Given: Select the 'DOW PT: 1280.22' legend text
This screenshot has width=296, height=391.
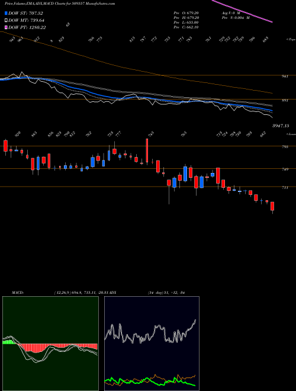Looking at the screenshot, I should (27, 28).
